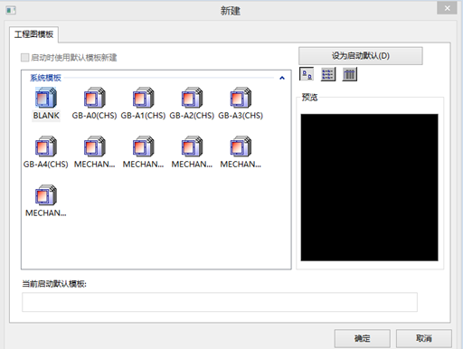This screenshot has height=349, width=463.
Task: Close the 新建 dialog
Action: [x=448, y=8]
